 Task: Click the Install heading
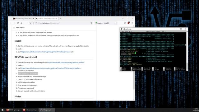pos(18,41)
